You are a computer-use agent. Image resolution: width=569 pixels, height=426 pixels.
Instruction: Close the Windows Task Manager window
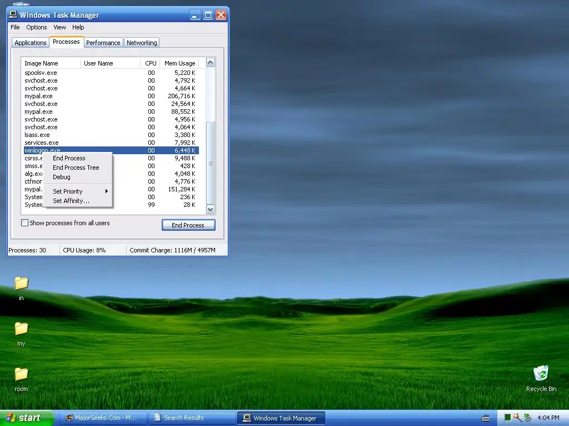pos(221,15)
